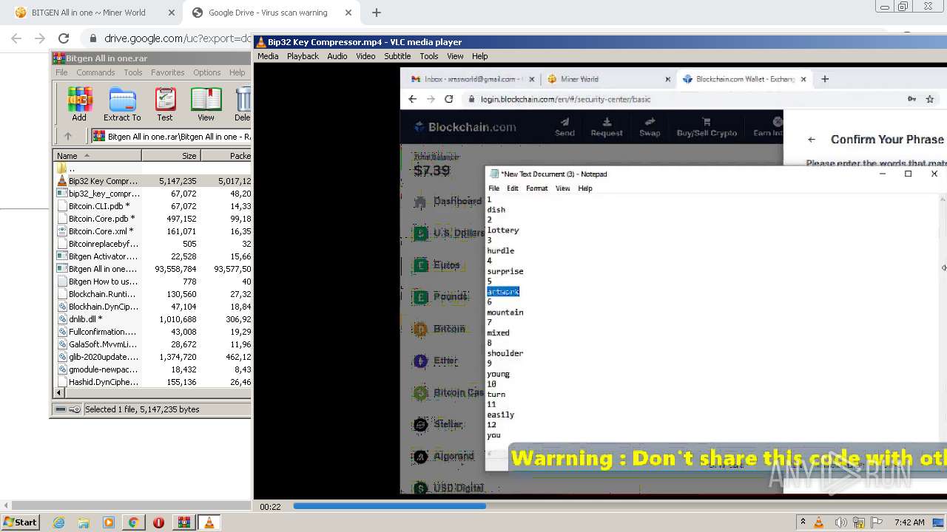The width and height of the screenshot is (947, 532).
Task: Open a new Chrome tab
Action: pos(377,13)
